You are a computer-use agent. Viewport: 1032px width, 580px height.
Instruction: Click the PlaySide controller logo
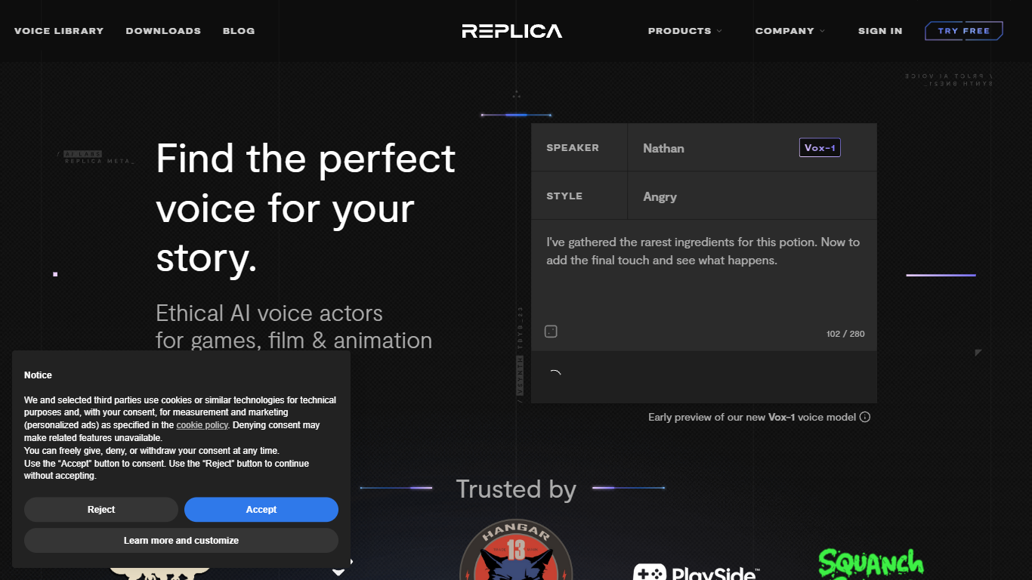point(695,571)
